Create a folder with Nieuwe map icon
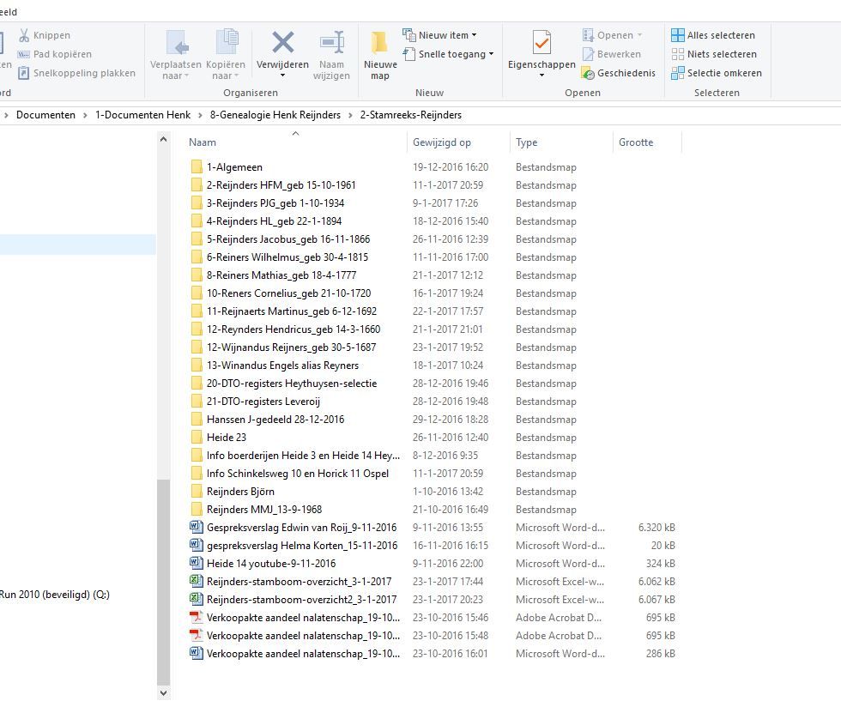This screenshot has width=841, height=707. click(379, 42)
